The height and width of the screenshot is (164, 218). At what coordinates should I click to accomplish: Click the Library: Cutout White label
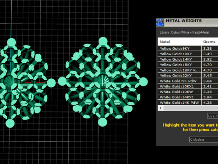click(184, 32)
